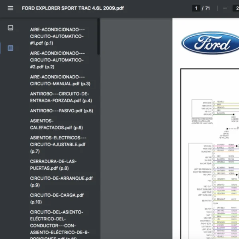The image size is (239, 239).
Task: Open ASIENTOS-CALEFACTADOS page 6 bookmark
Action: [x=57, y=124]
